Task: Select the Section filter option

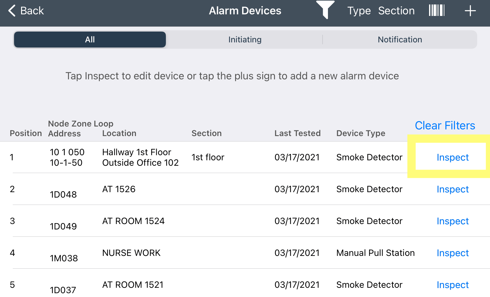Action: coord(396,11)
